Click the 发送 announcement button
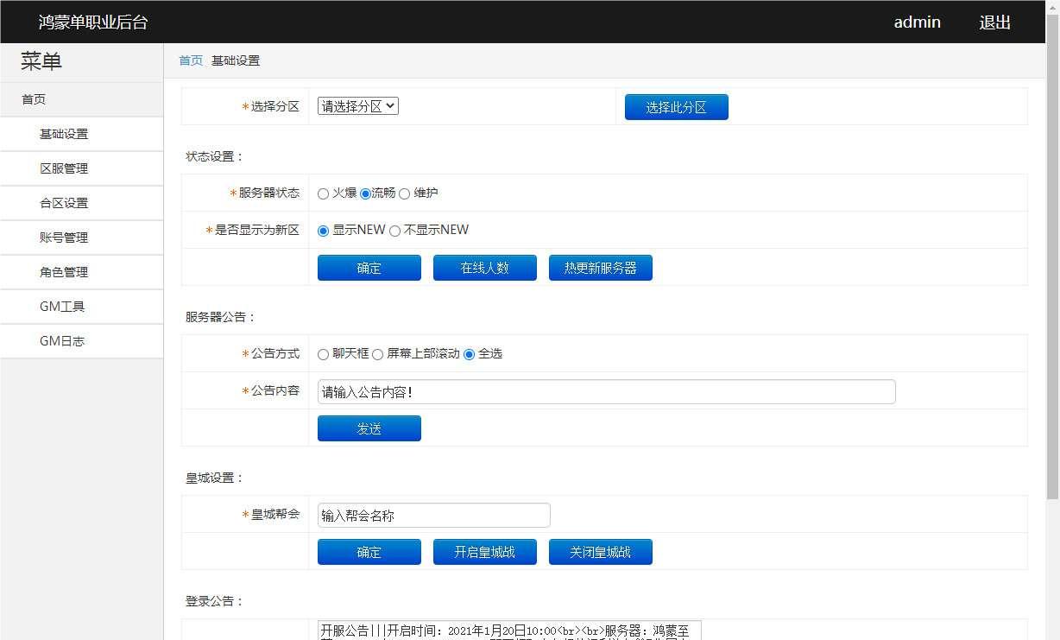Viewport: 1060px width, 640px height. tap(369, 428)
